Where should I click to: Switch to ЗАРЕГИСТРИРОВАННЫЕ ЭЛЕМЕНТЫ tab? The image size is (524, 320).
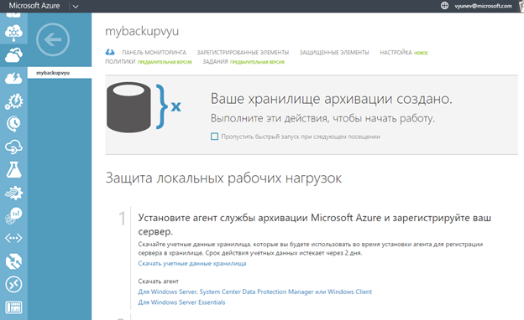point(243,52)
